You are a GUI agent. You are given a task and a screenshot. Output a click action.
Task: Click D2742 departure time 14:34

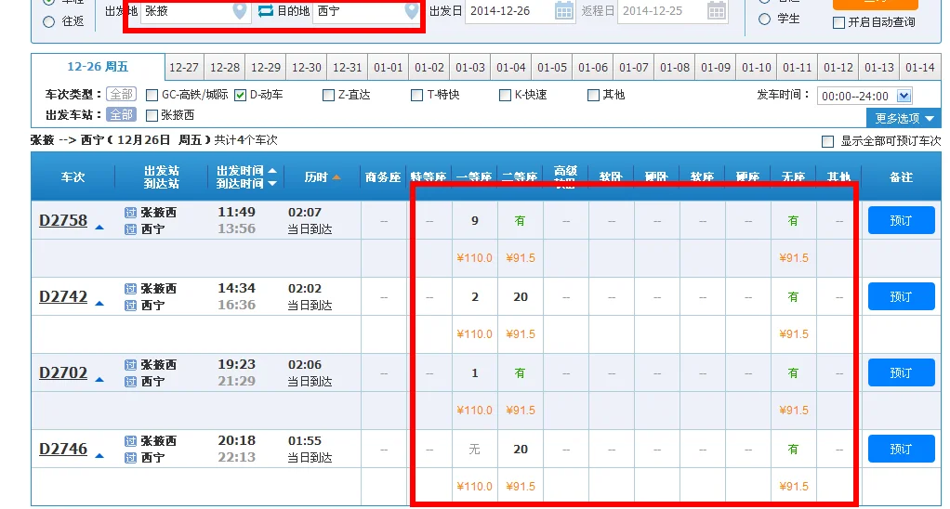pos(237,288)
